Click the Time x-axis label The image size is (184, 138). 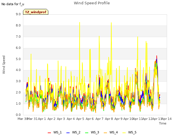pos(163,123)
